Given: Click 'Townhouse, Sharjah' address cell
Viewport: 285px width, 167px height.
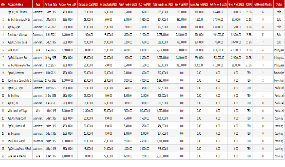Looking at the screenshot, I should (19, 141).
